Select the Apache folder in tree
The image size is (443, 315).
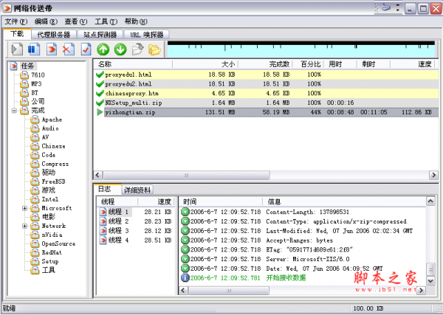pyautogui.click(x=51, y=119)
